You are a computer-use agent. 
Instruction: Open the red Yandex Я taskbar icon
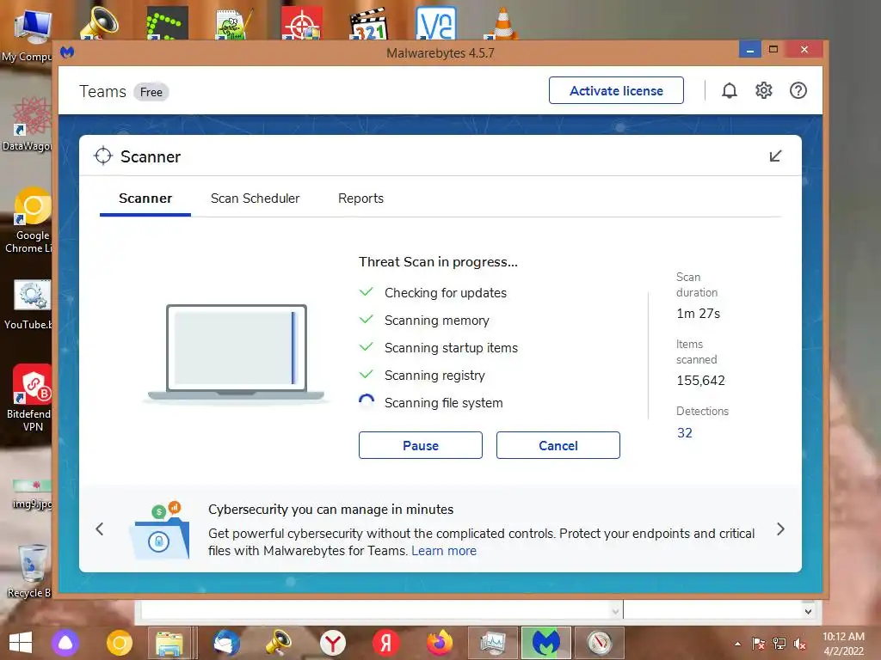(x=386, y=643)
